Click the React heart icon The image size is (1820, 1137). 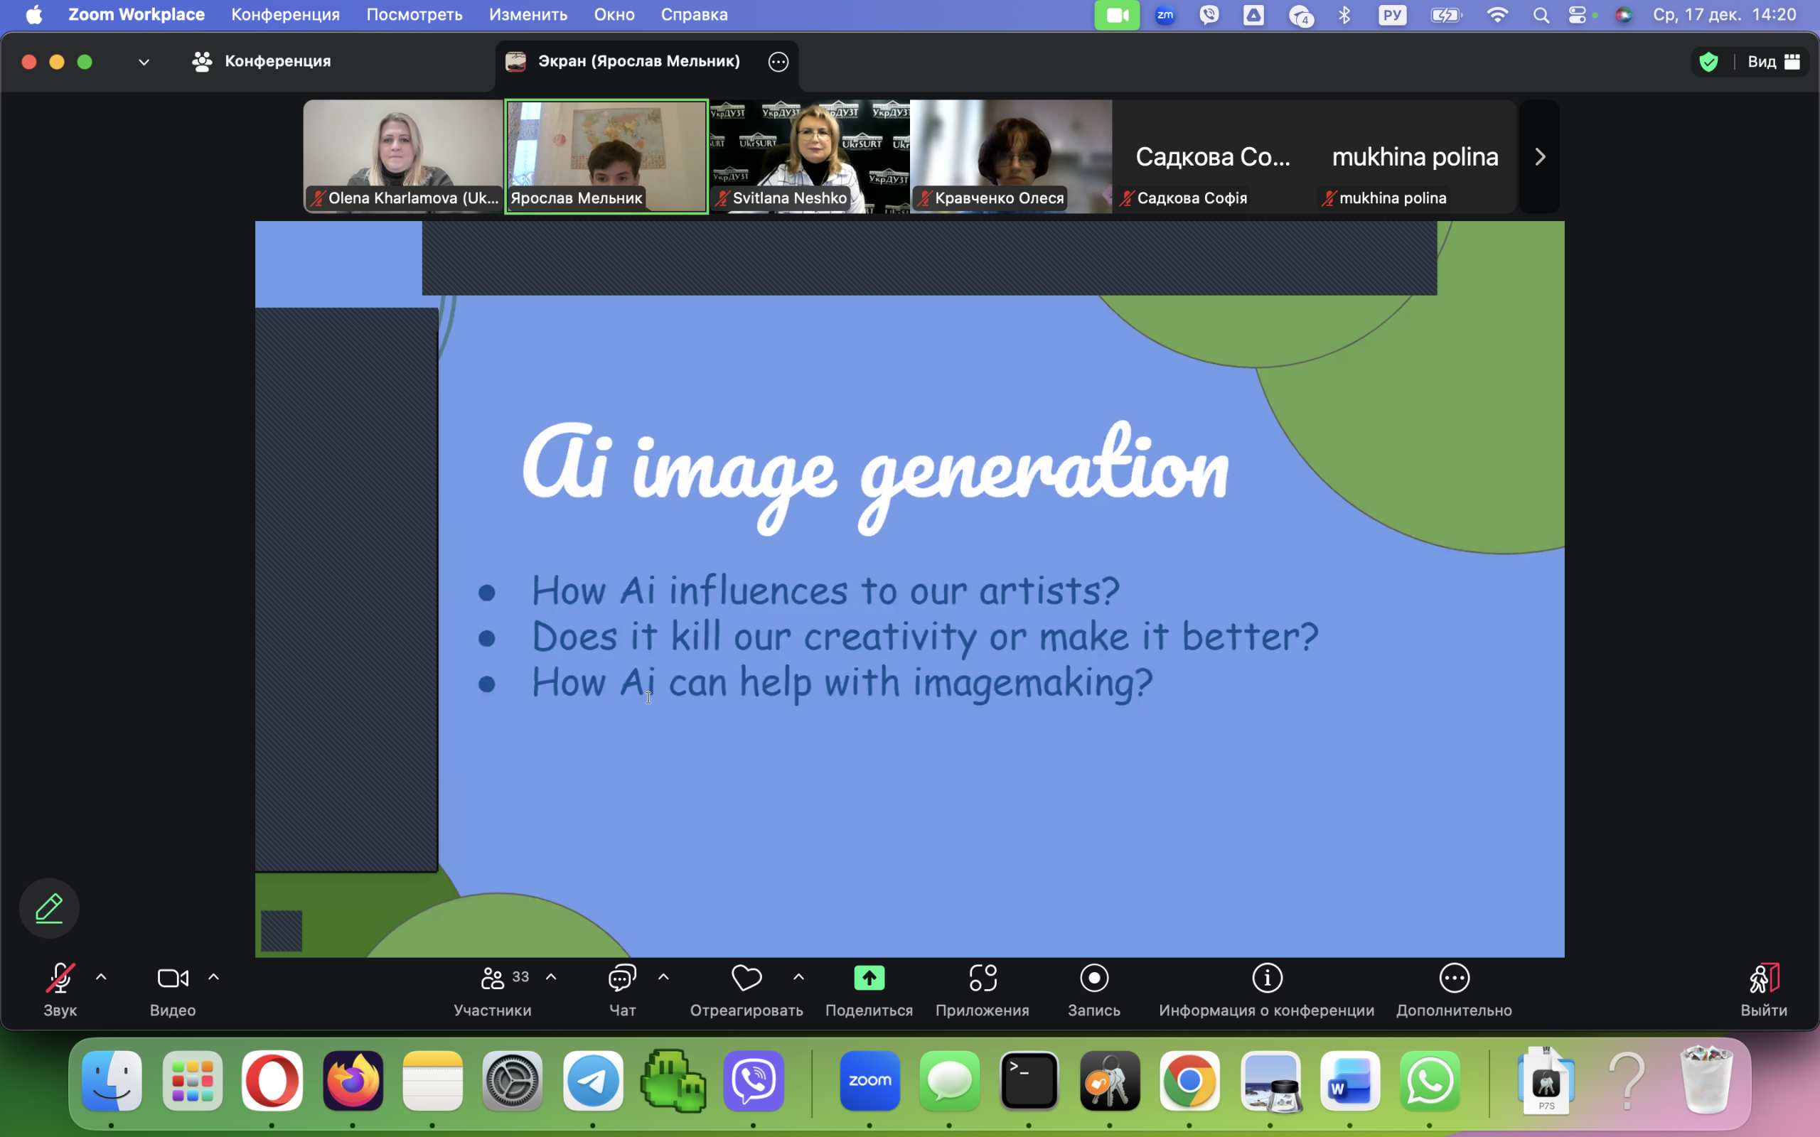[x=746, y=979]
